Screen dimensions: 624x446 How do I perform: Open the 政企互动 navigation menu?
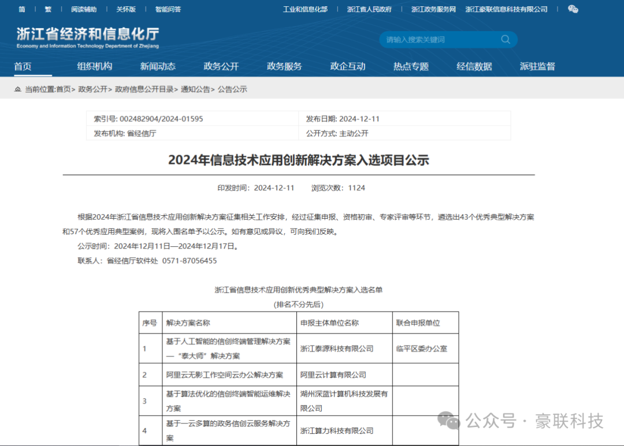348,66
